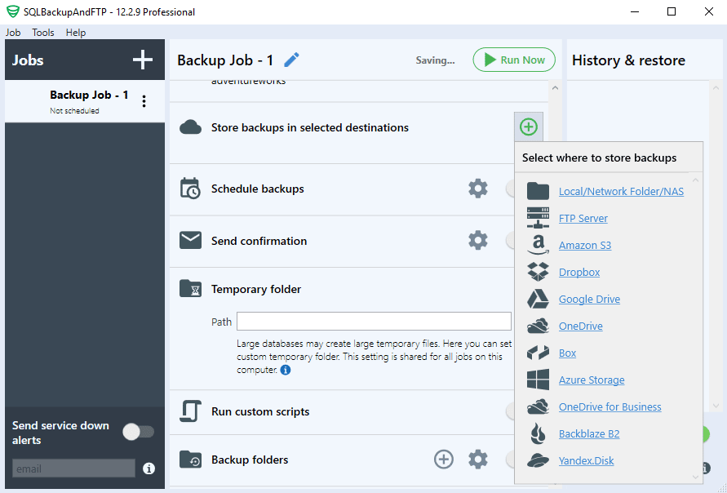Open the Job menu
The height and width of the screenshot is (493, 727).
pyautogui.click(x=13, y=33)
